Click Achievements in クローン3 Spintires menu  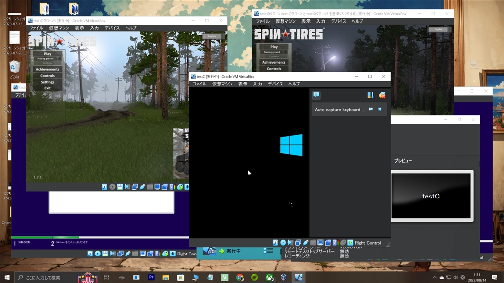47,69
